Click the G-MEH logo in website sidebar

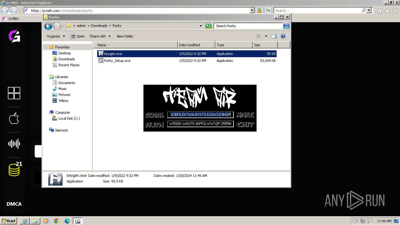[14, 36]
